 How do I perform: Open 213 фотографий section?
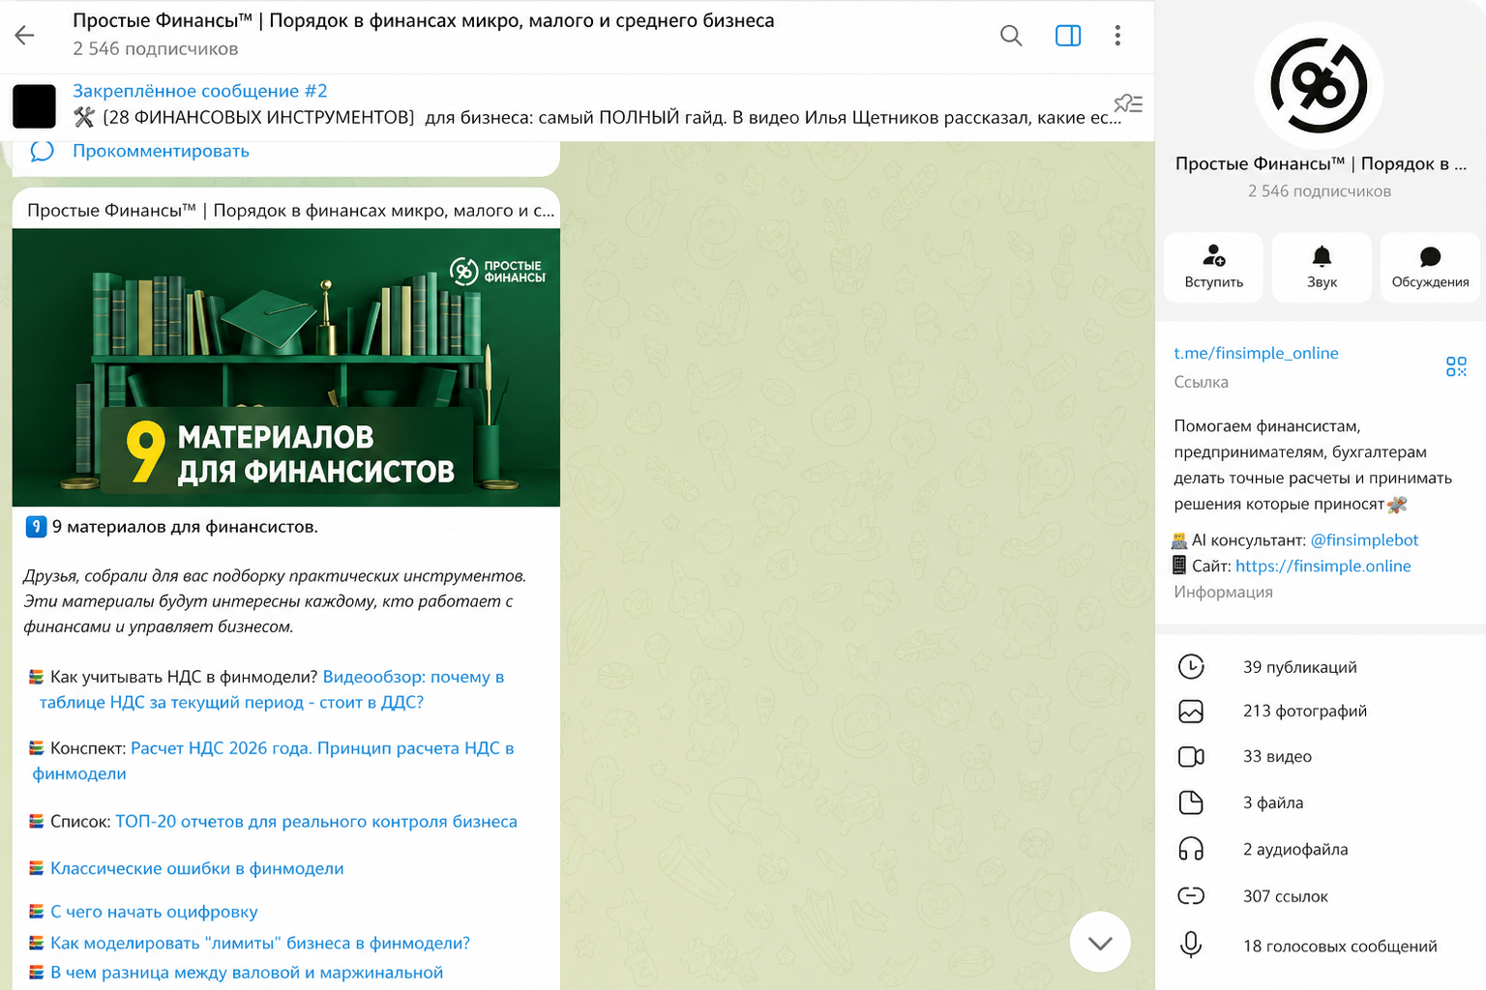click(1321, 712)
